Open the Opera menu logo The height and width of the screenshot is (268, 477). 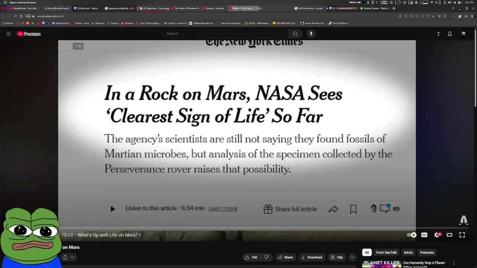(x=3, y=8)
